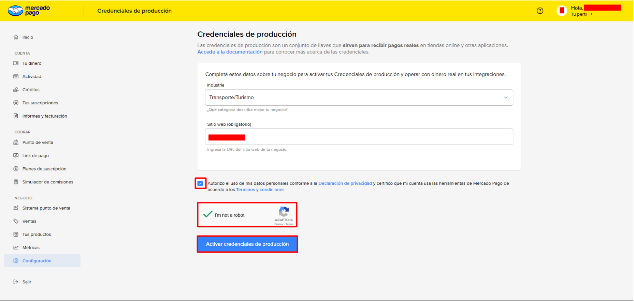Click the reCAPTCHA logo
634x301 pixels.
(x=284, y=212)
